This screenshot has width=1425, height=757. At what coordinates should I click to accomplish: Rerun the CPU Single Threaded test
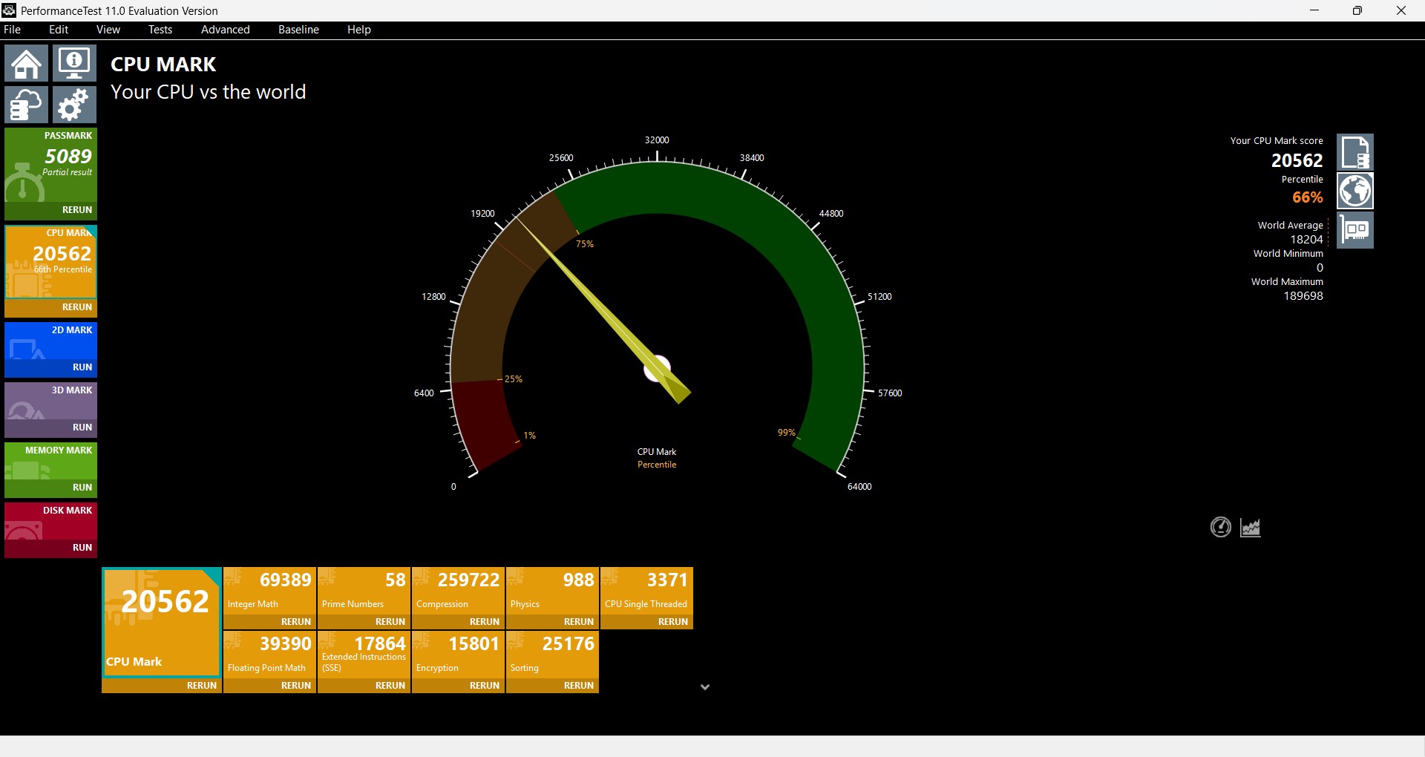[673, 622]
